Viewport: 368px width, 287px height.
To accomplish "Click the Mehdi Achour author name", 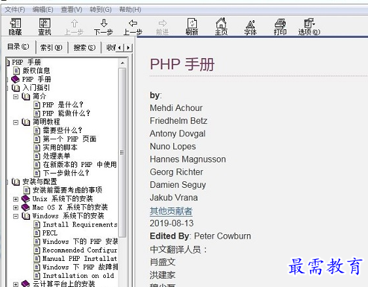I will coord(176,108).
